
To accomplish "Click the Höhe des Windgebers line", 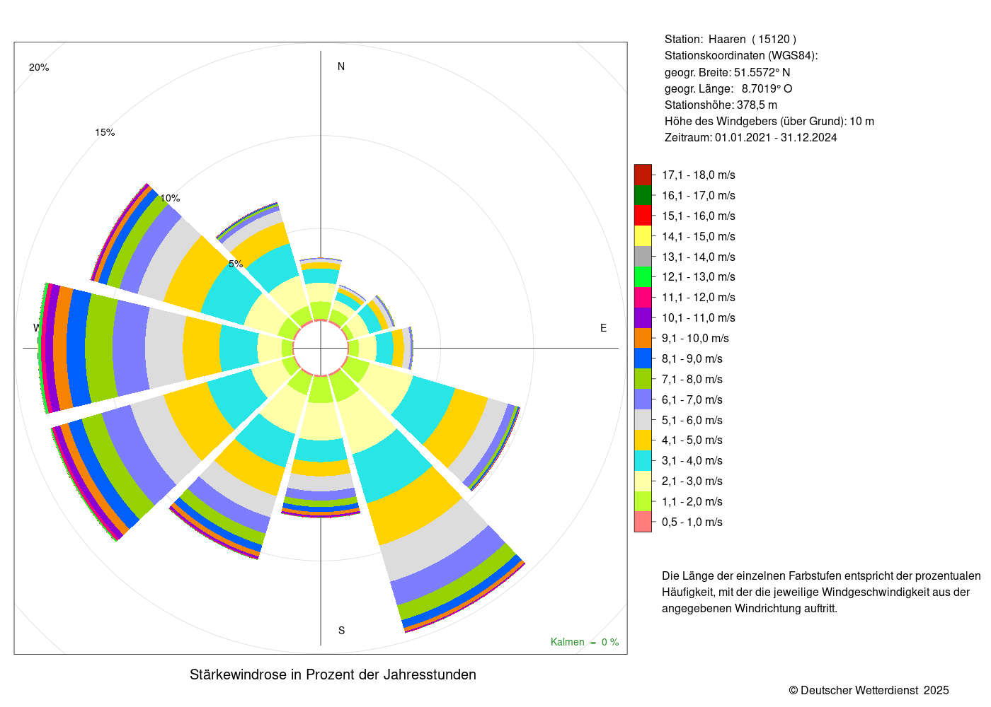I will point(769,121).
